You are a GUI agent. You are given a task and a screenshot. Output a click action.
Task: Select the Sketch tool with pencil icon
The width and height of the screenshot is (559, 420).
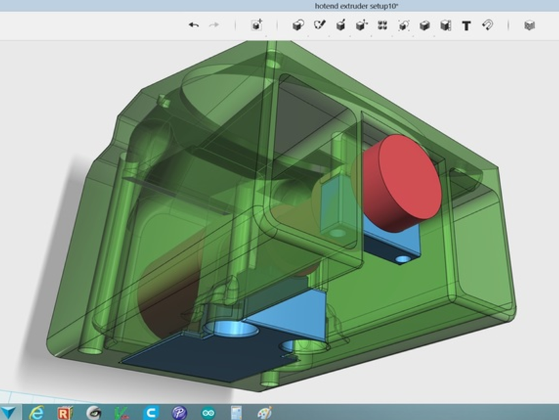coord(319,25)
